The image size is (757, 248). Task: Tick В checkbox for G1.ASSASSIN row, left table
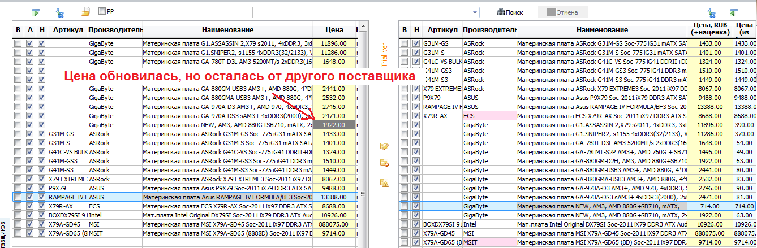[18, 43]
